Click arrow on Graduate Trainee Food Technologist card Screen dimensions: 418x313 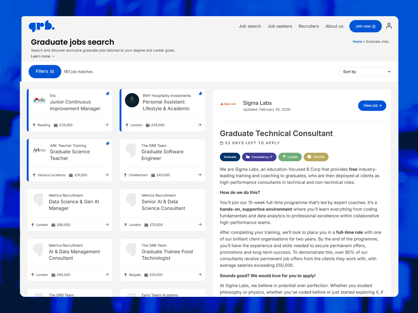click(x=200, y=274)
